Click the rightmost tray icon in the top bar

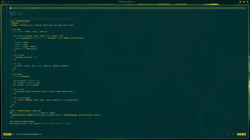pyautogui.click(x=247, y=2)
